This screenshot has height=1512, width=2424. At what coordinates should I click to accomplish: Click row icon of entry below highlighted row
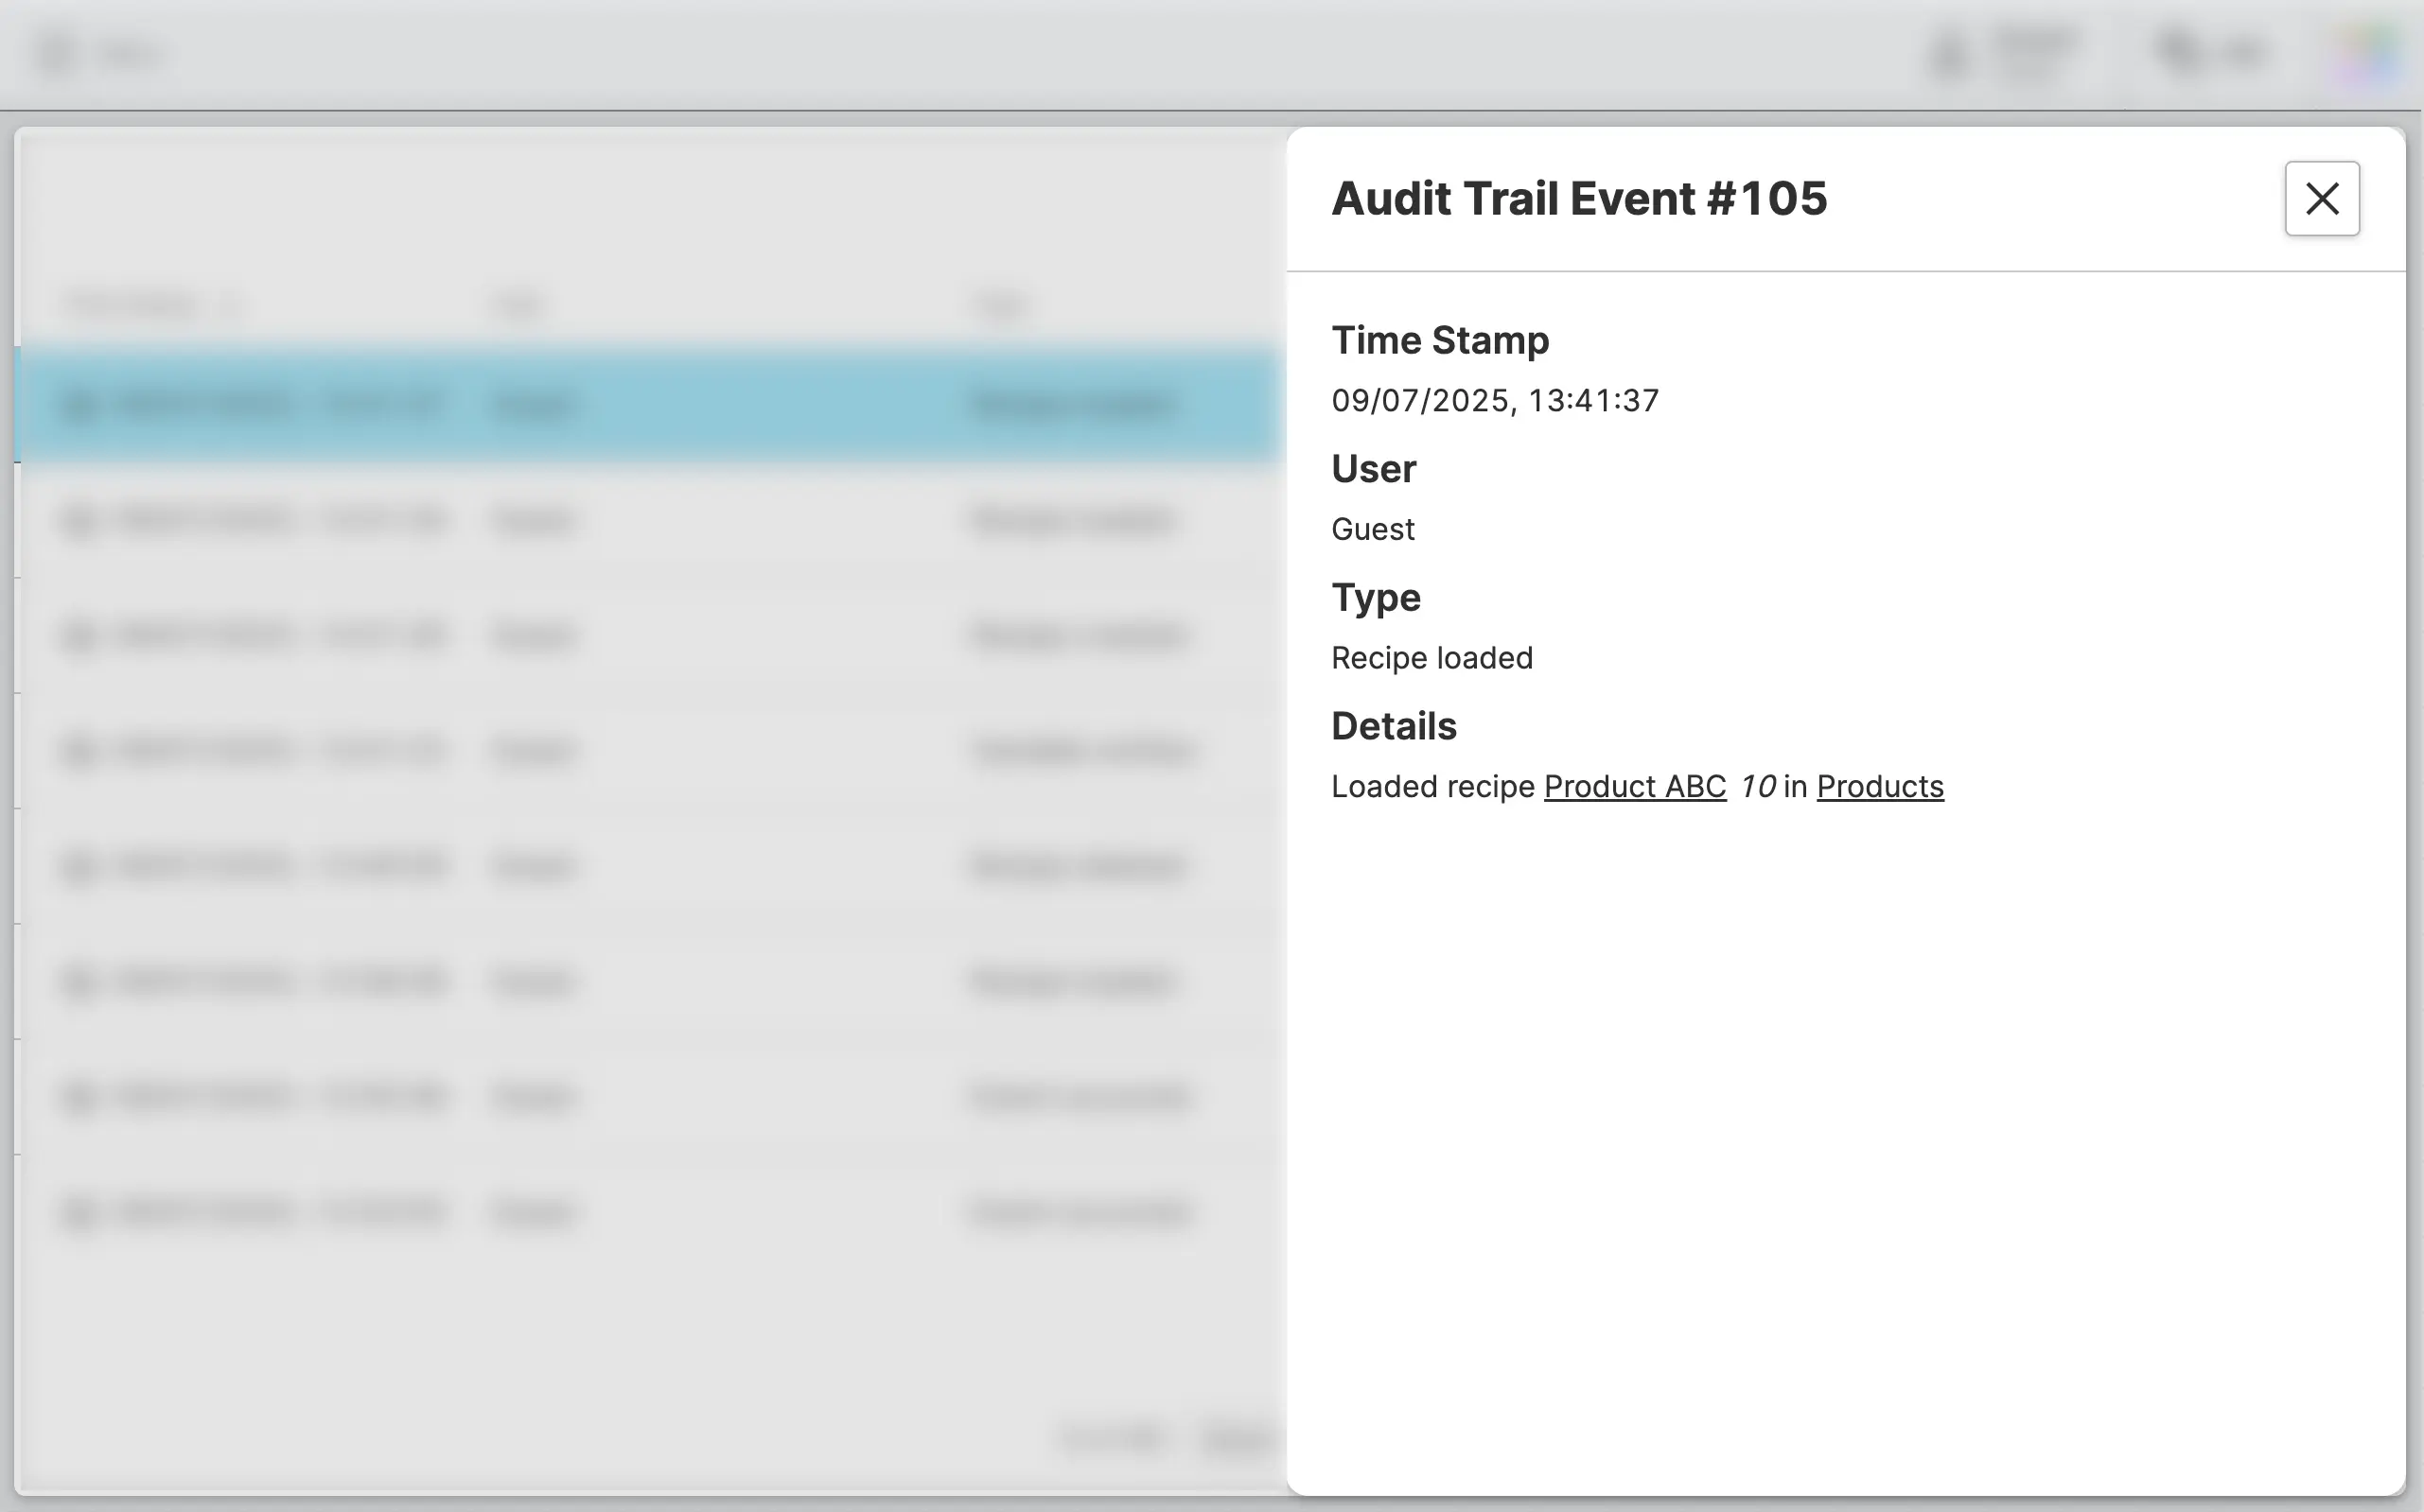[x=80, y=520]
